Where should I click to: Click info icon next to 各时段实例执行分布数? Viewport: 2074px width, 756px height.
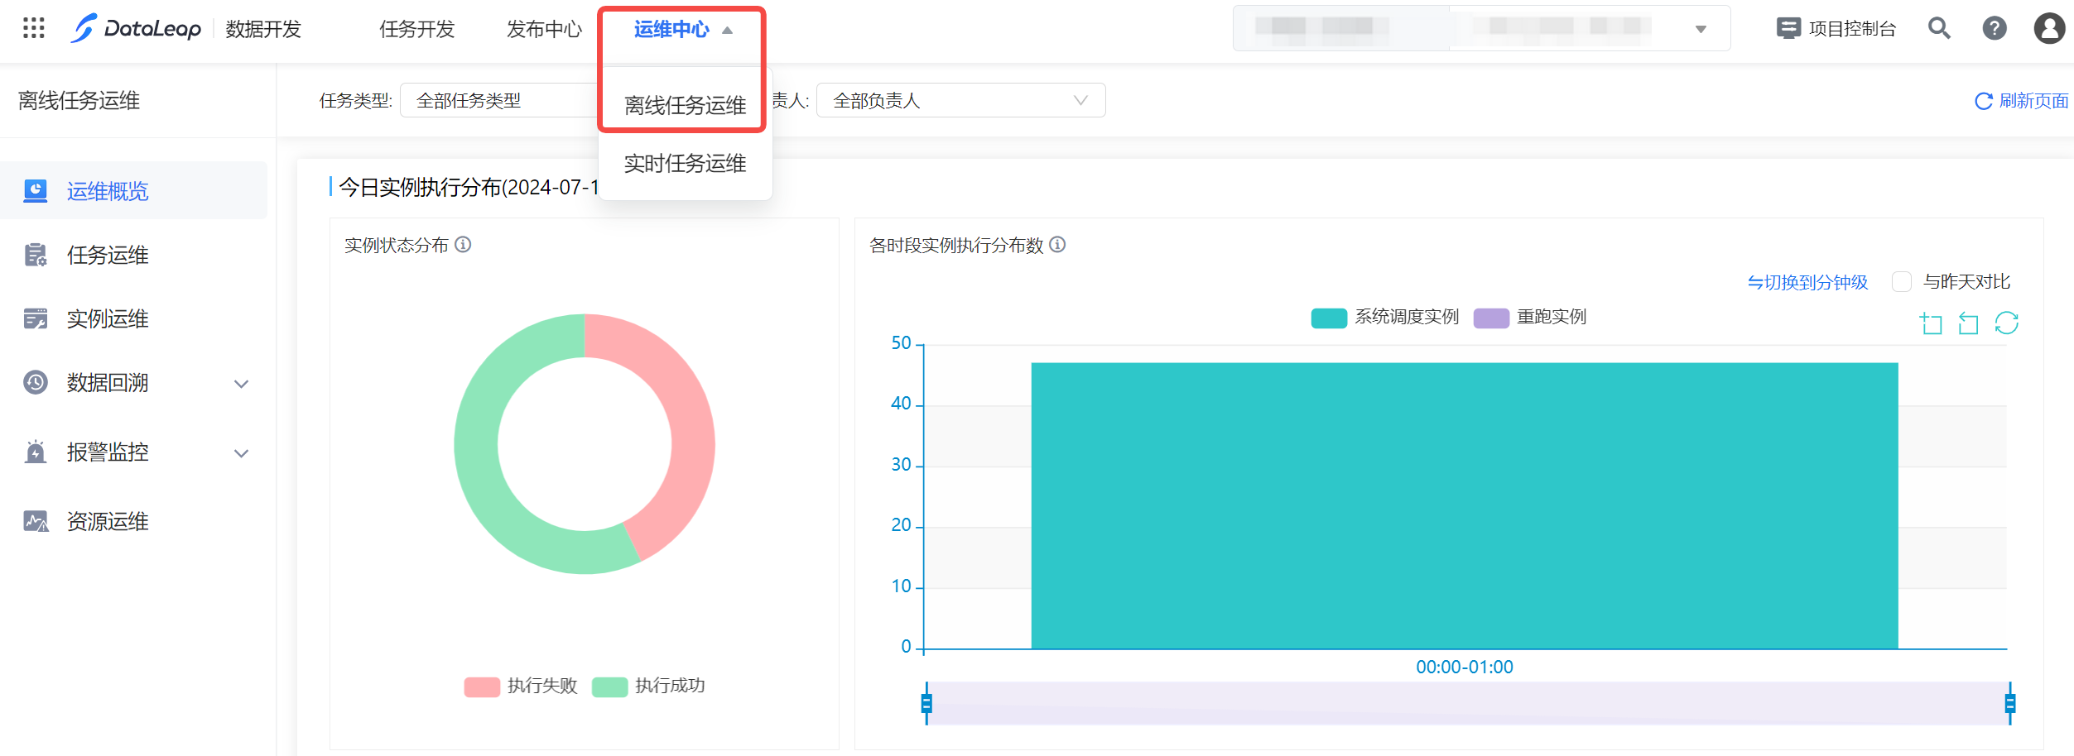pos(1057,245)
